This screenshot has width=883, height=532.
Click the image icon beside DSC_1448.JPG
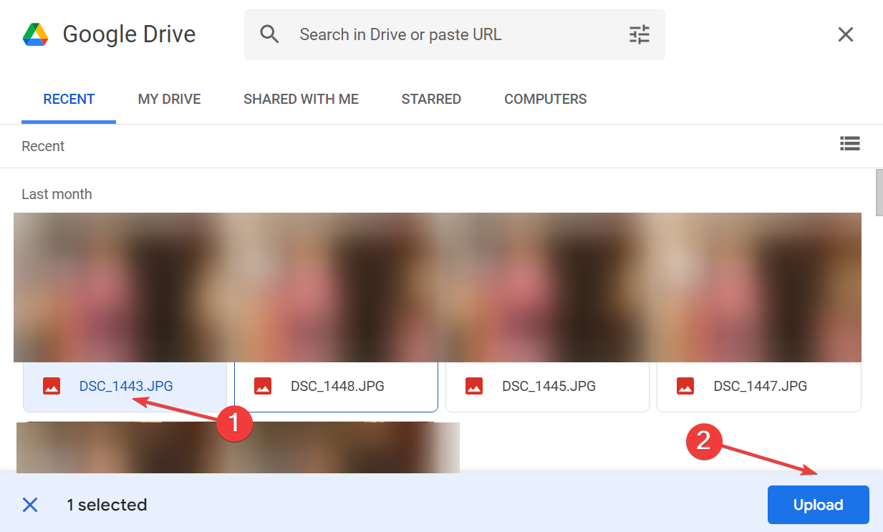click(x=263, y=386)
